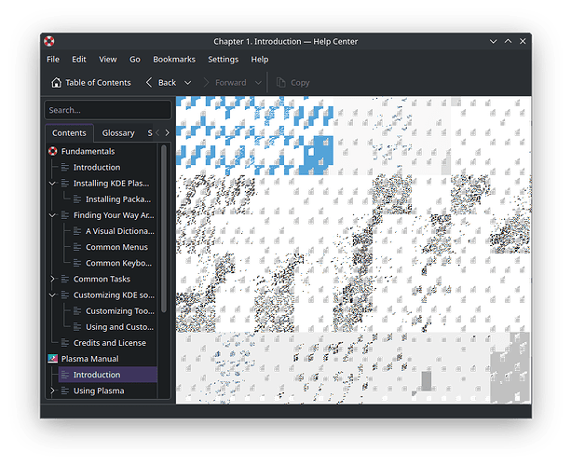Open the File menu
The height and width of the screenshot is (466, 571).
pos(53,60)
